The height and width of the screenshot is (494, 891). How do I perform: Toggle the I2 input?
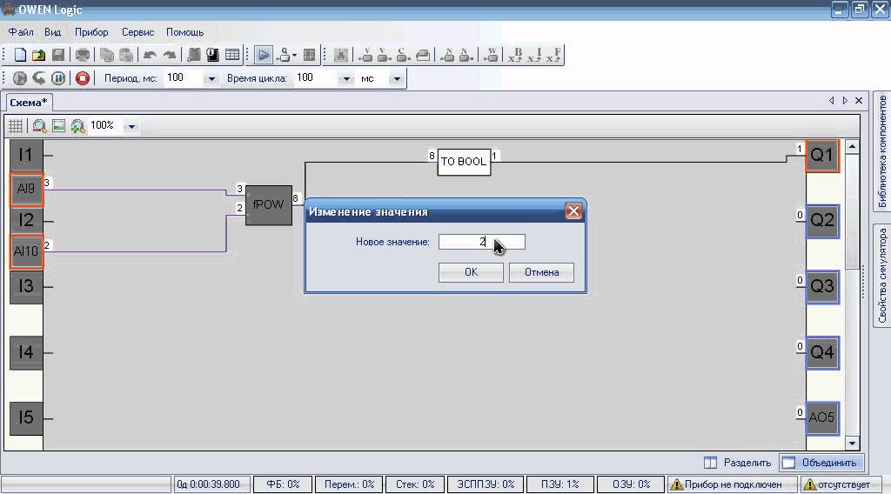point(26,220)
